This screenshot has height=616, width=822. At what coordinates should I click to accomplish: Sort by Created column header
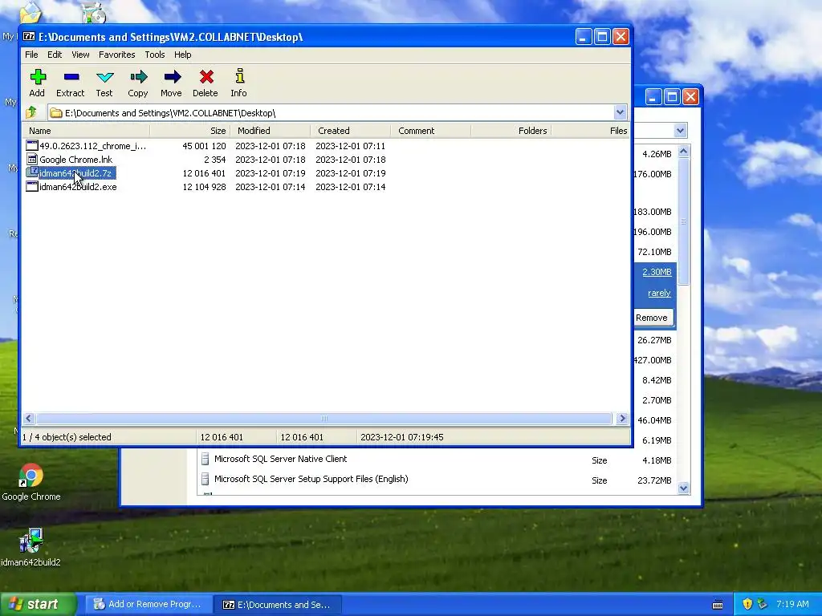351,131
